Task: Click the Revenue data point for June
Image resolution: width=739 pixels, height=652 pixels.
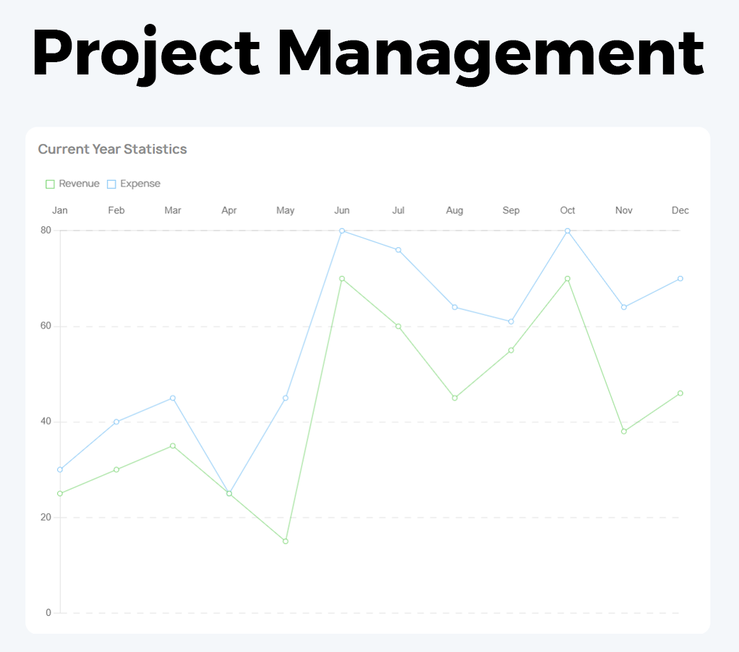Action: 342,278
